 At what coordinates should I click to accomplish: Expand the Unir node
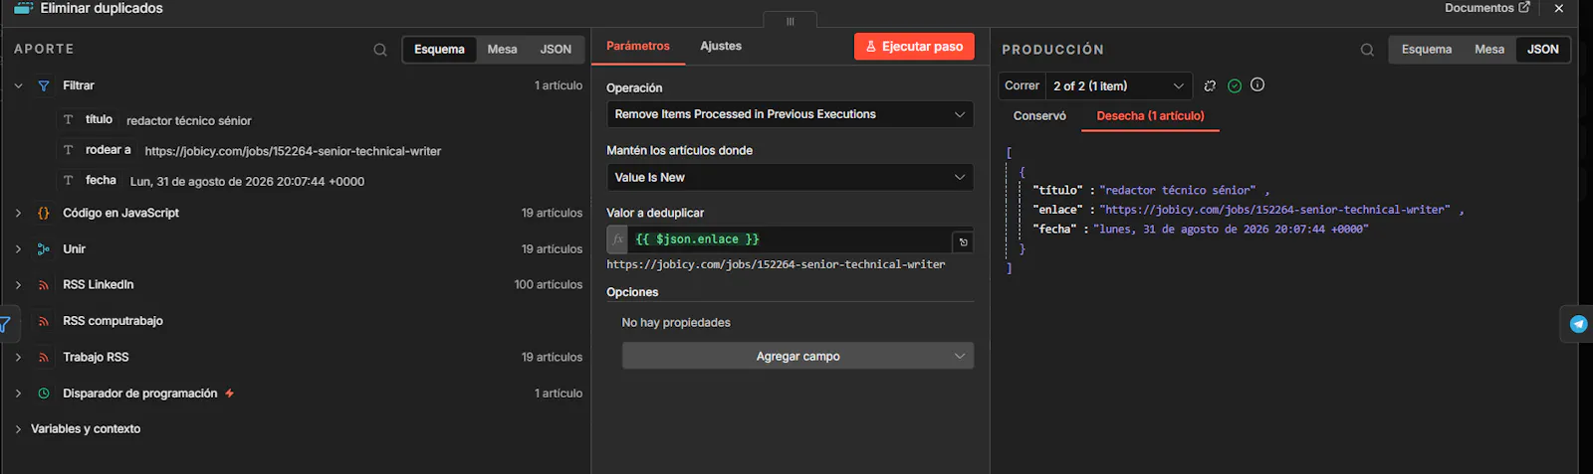(18, 249)
